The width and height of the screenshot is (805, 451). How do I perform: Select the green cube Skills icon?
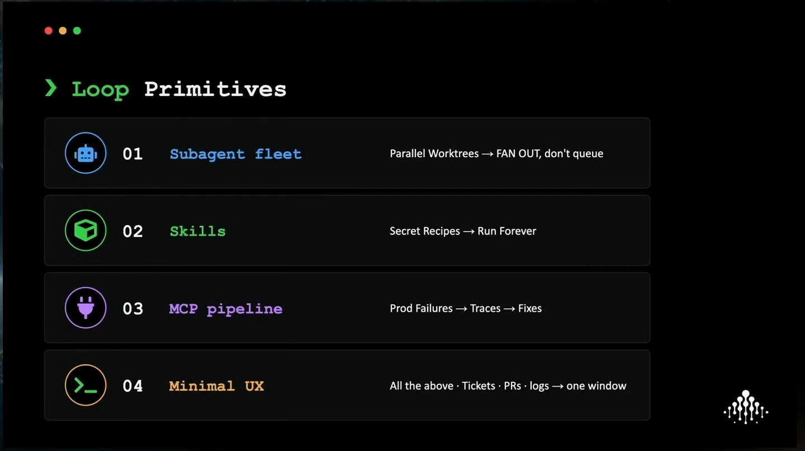click(x=86, y=230)
